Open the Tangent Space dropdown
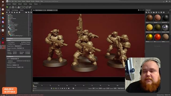The width and height of the screenshot is (171, 96). pyautogui.click(x=18, y=46)
